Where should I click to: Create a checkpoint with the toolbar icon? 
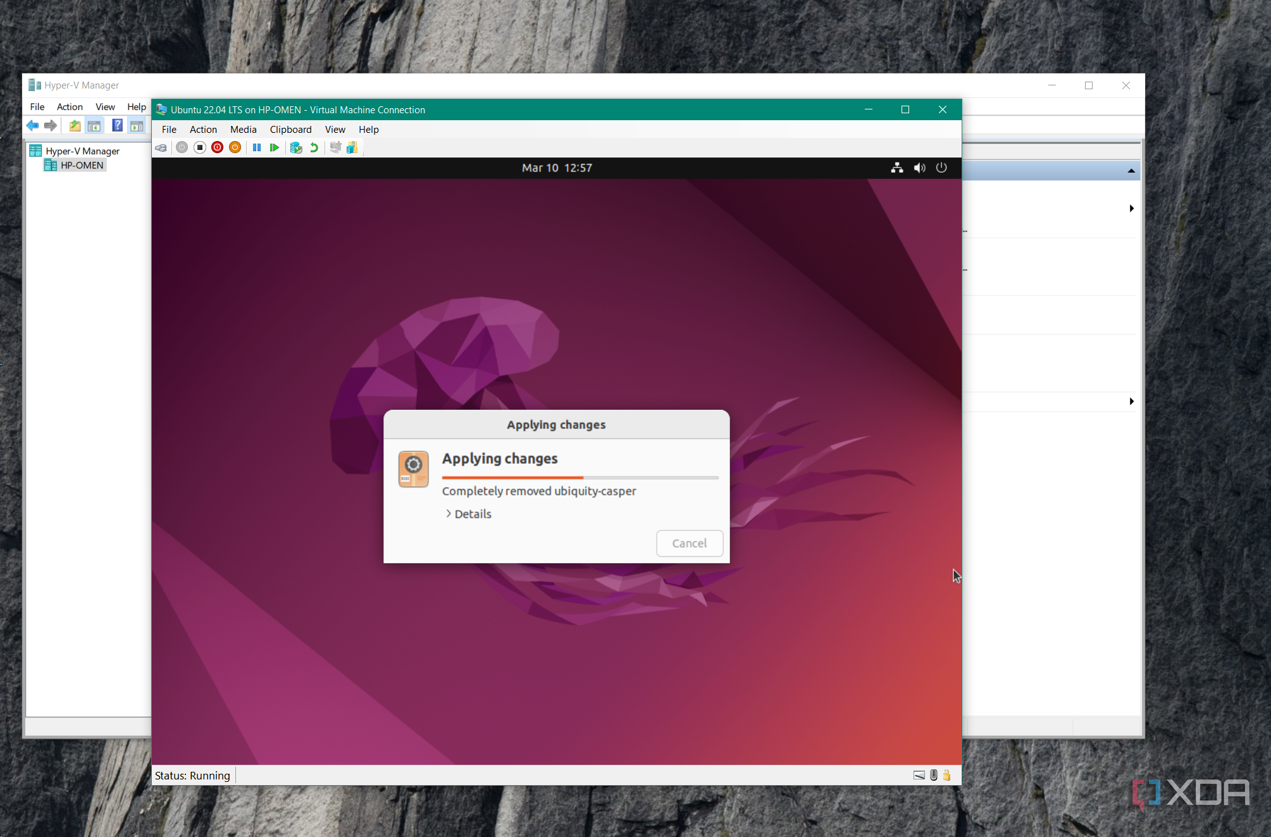[295, 147]
